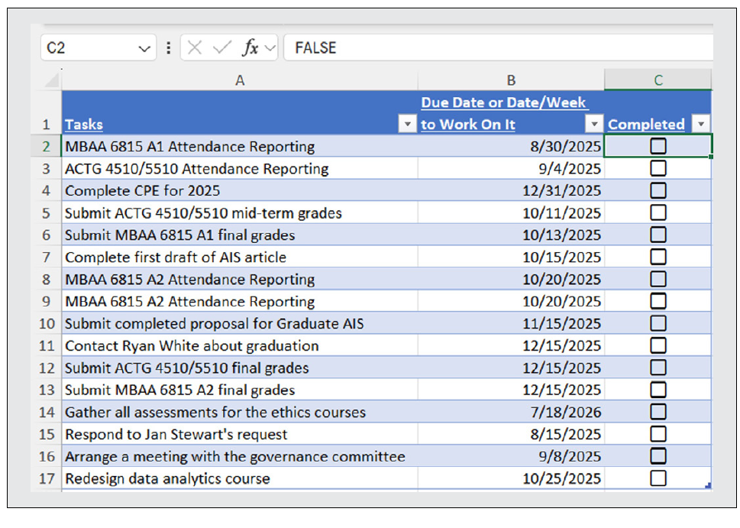The image size is (740, 528).
Task: Select the 10/15/2025 due date cell
Action: [511, 258]
